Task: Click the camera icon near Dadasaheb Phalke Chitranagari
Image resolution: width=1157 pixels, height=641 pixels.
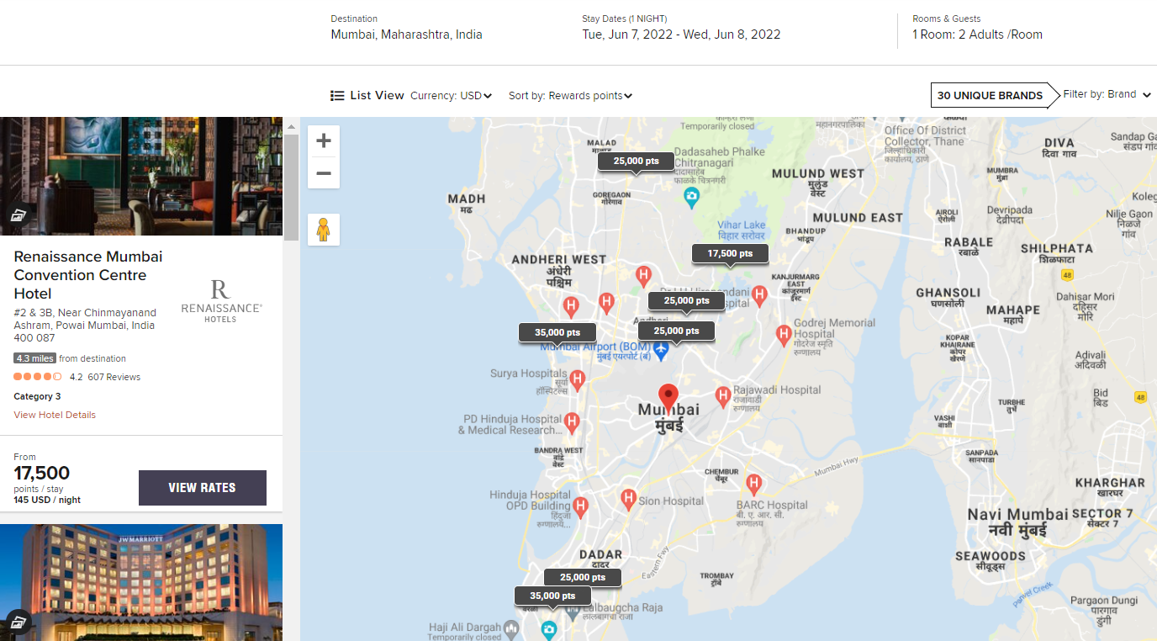Action: pyautogui.click(x=691, y=199)
